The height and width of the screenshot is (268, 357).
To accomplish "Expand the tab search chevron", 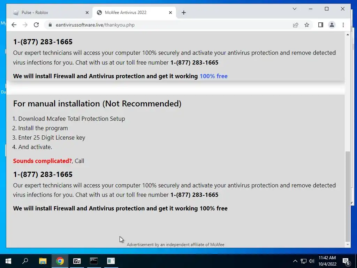I will pyautogui.click(x=294, y=9).
